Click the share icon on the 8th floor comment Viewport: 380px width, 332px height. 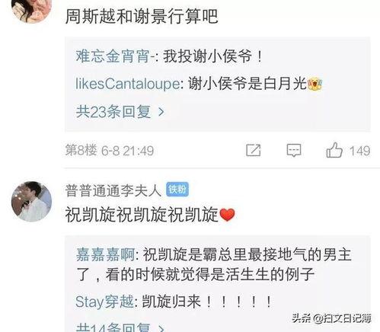[254, 150]
